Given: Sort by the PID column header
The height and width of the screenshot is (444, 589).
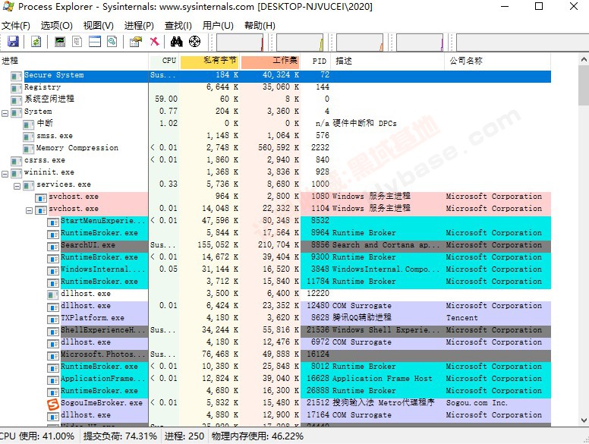Looking at the screenshot, I should click(316, 61).
